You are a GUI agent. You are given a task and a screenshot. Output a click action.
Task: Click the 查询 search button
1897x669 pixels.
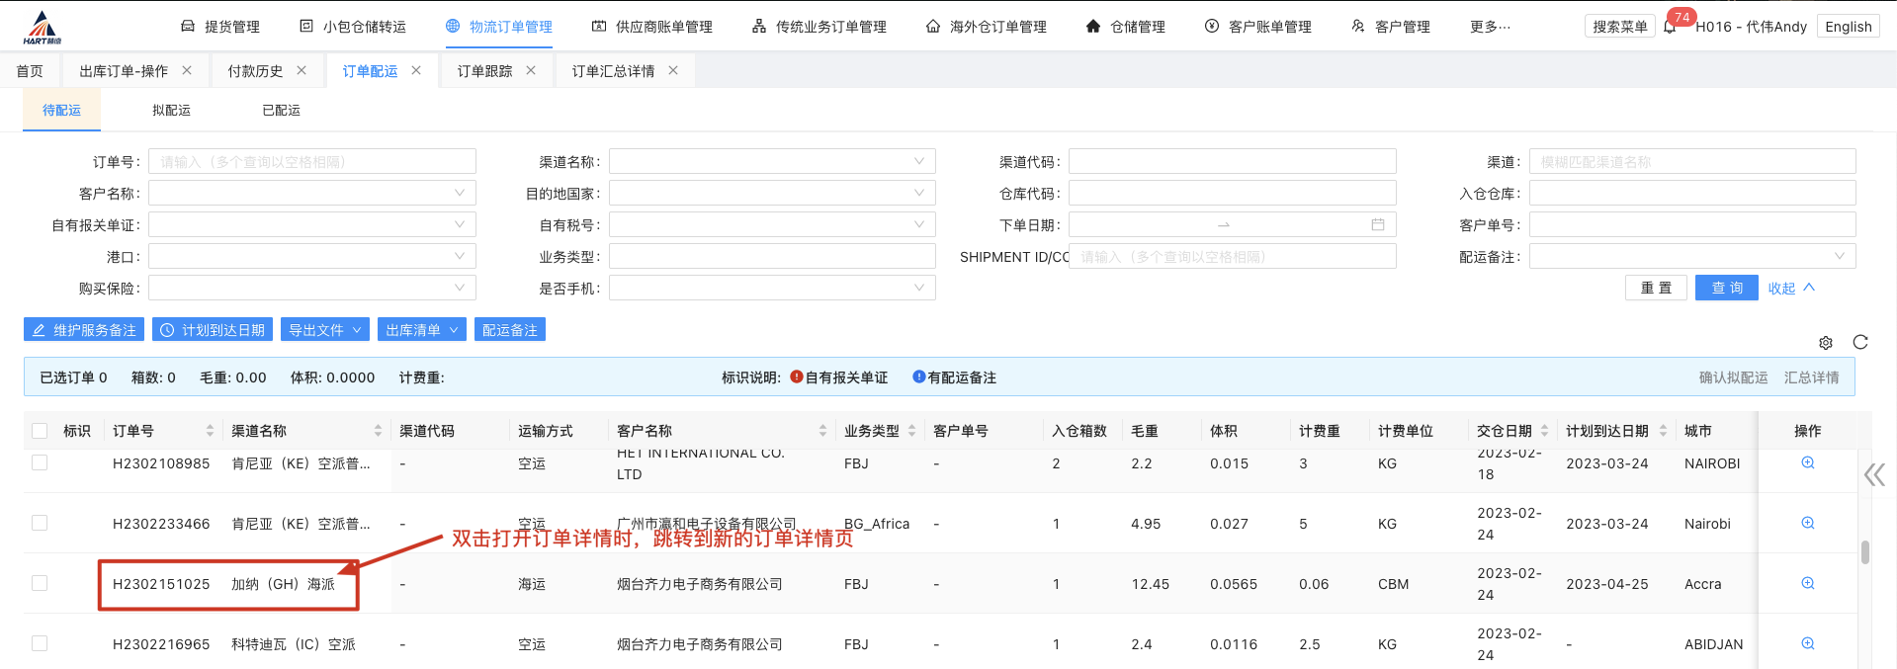pyautogui.click(x=1726, y=288)
